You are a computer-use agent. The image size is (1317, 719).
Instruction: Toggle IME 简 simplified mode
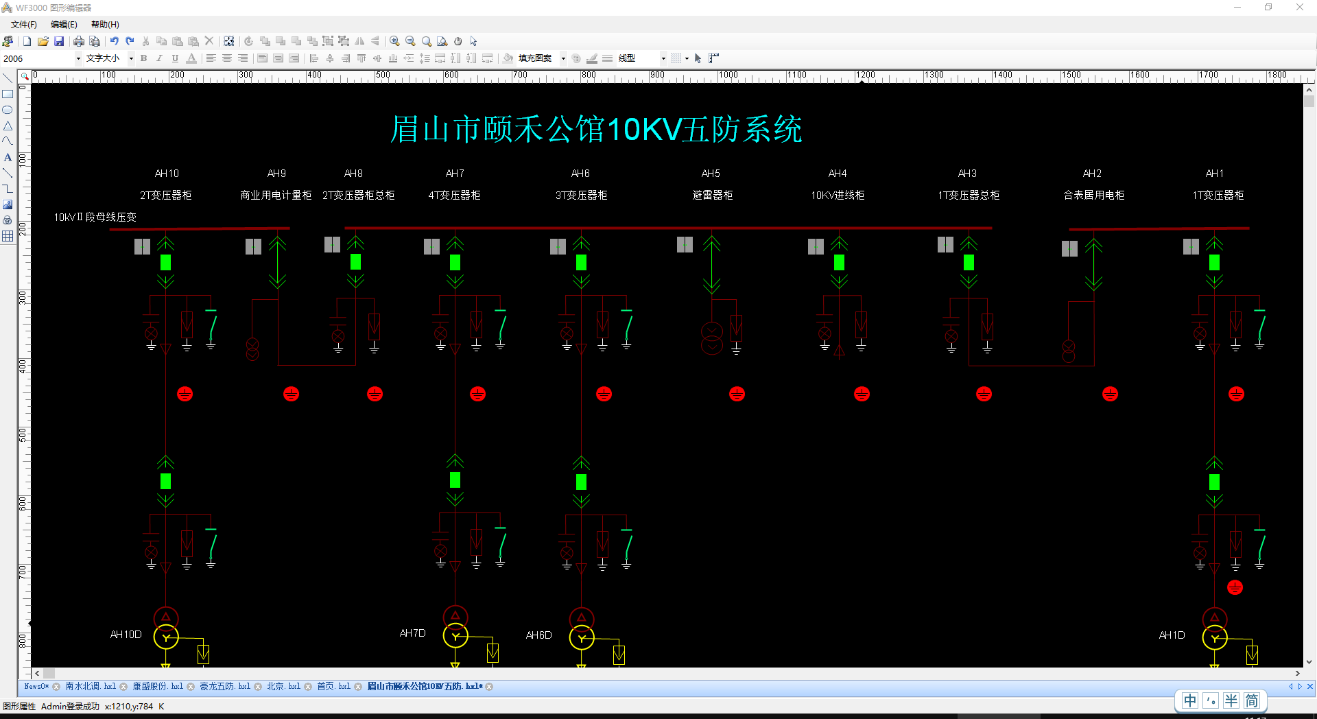pos(1252,700)
